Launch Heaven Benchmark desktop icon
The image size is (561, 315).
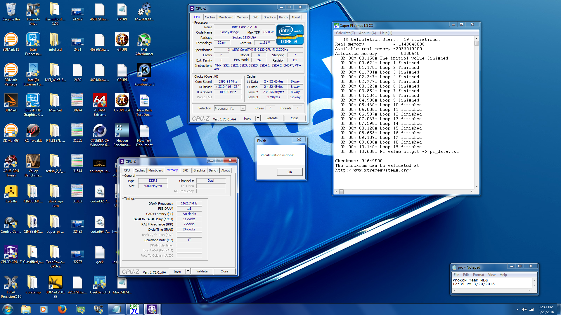[122, 135]
